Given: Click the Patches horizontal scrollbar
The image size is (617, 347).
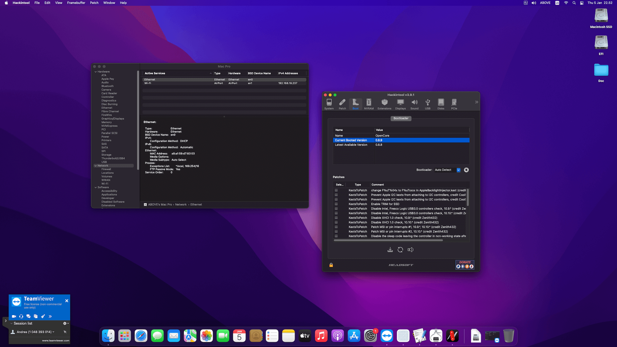Looking at the screenshot, I should [389, 240].
